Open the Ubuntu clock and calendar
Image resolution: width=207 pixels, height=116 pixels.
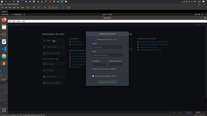[x=107, y=15]
